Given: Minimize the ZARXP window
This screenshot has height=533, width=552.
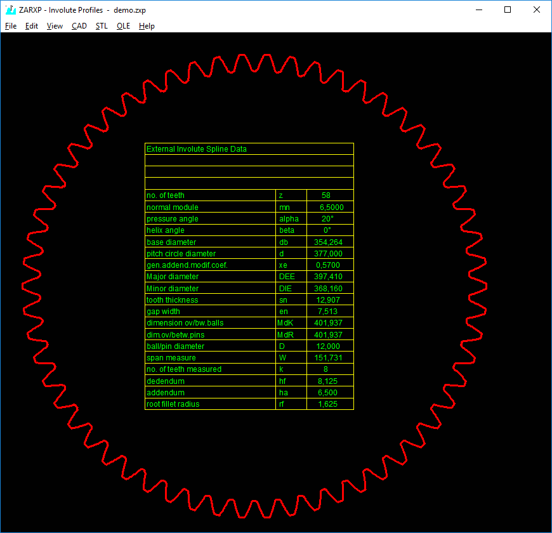Looking at the screenshot, I should (x=478, y=10).
